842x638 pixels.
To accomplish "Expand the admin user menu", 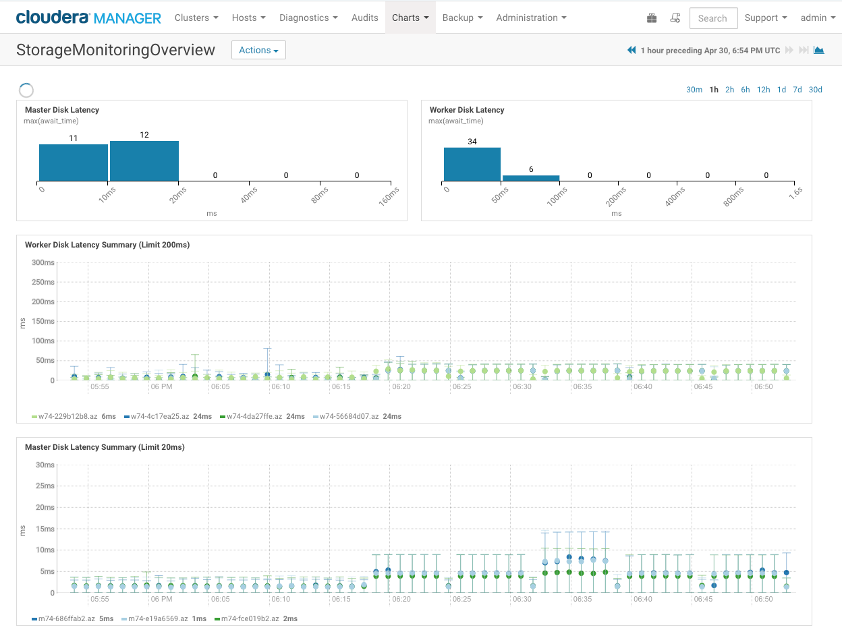I will click(x=817, y=18).
